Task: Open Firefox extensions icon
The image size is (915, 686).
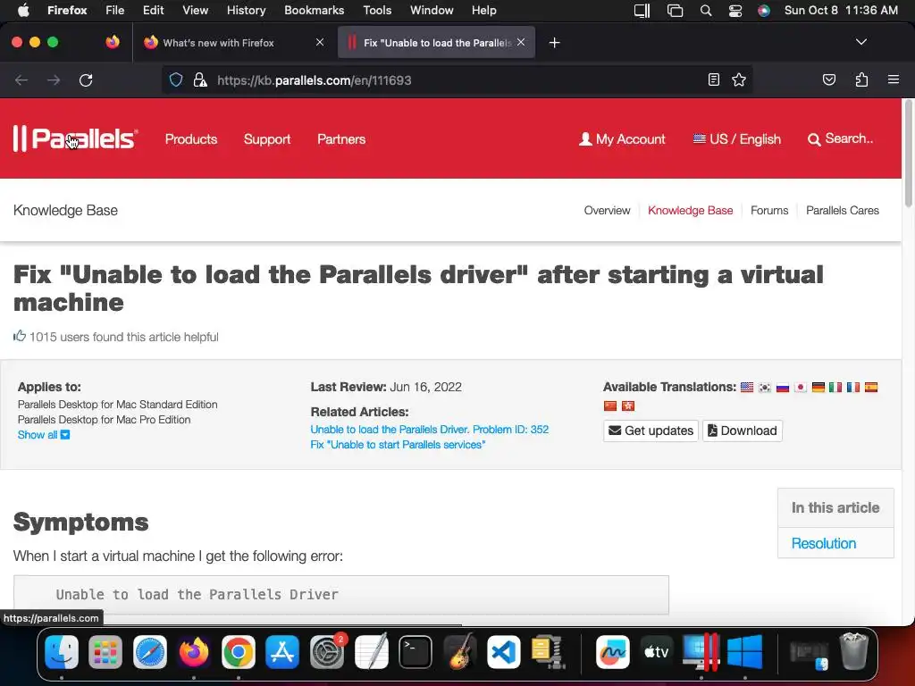Action: click(861, 79)
